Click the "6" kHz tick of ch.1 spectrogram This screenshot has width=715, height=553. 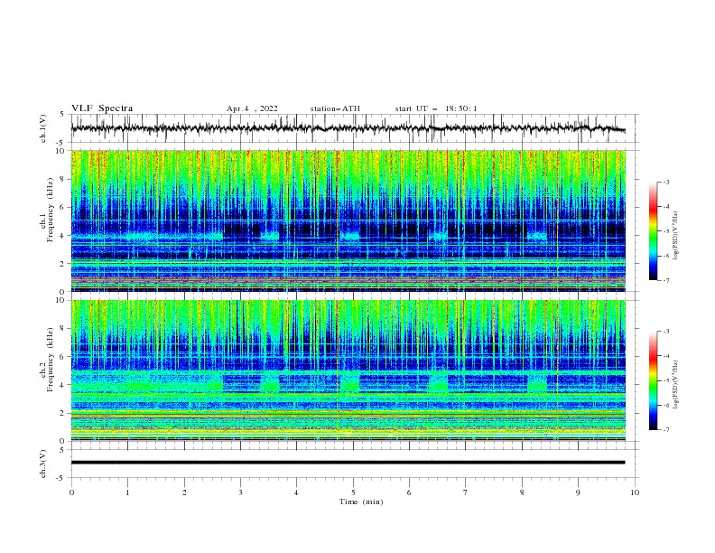click(x=64, y=207)
